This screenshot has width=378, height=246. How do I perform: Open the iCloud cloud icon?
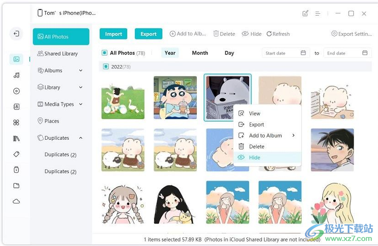[x=17, y=201]
